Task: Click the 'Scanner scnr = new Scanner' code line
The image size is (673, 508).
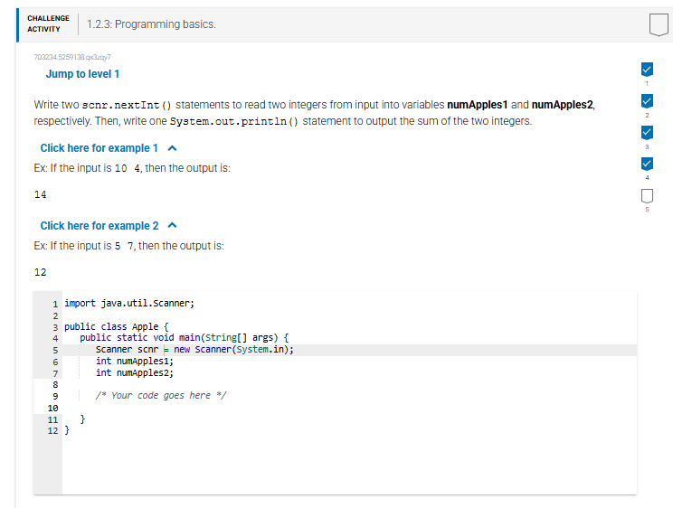Action: tap(194, 350)
